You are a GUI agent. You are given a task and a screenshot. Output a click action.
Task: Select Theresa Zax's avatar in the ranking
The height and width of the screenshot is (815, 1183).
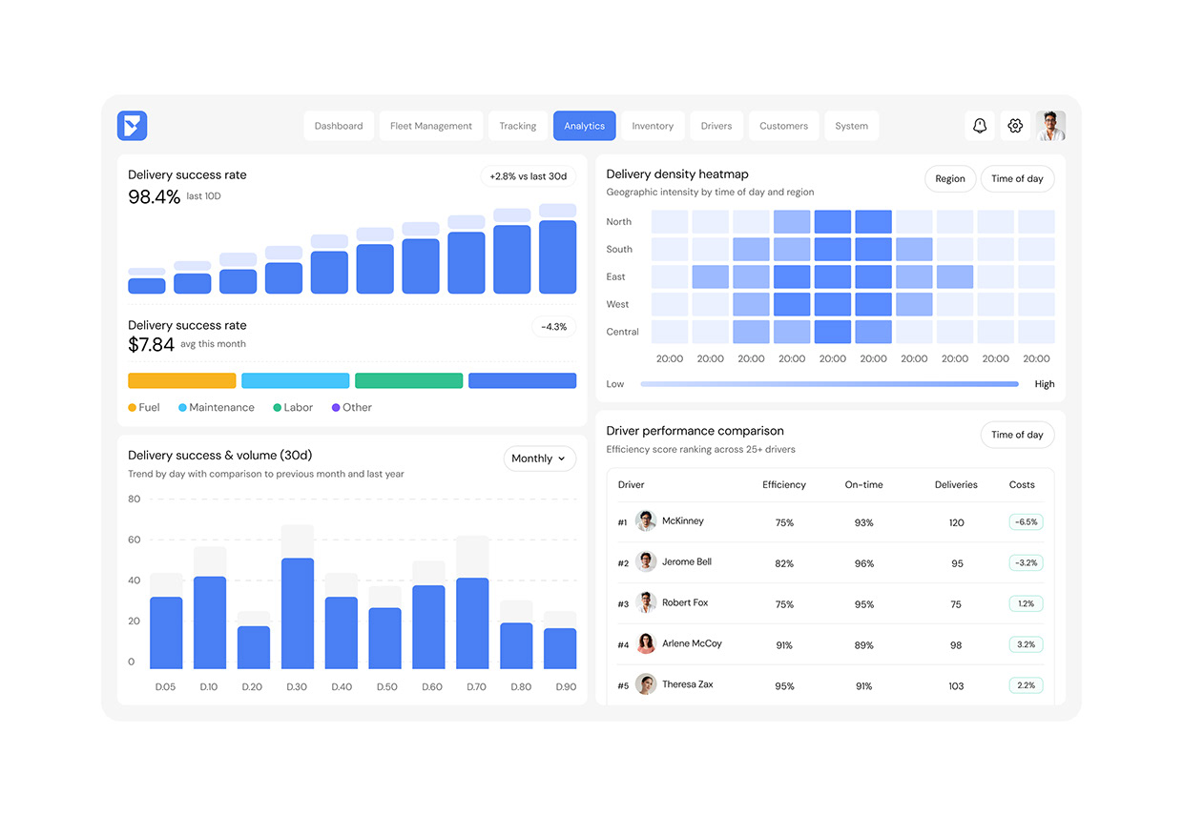(x=645, y=684)
